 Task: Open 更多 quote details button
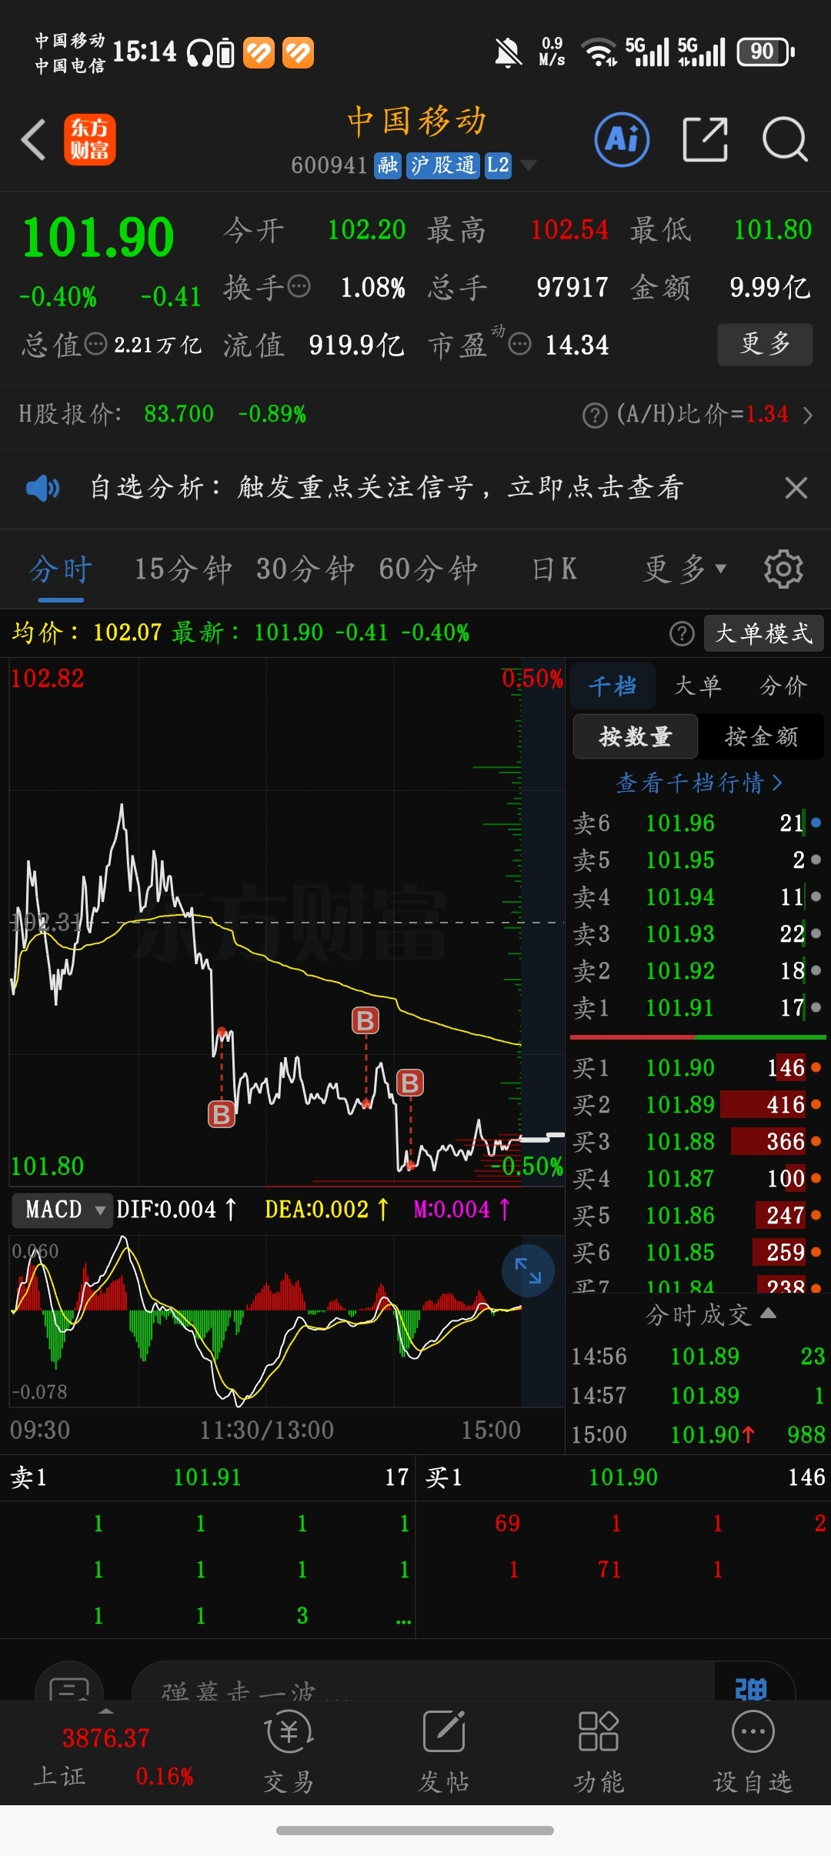coord(765,344)
